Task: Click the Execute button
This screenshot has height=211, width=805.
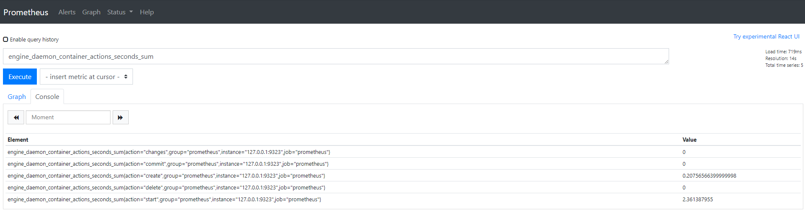Action: [x=20, y=77]
